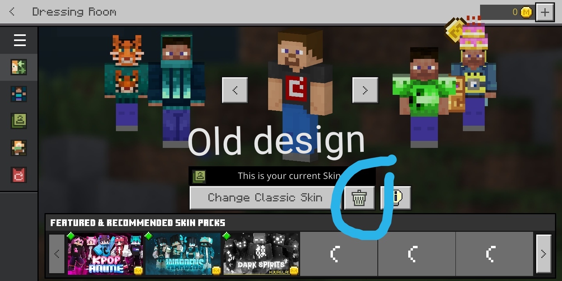This screenshot has height=281, width=562.
Task: Open the running character emotes sidebar tab
Action: (x=19, y=148)
